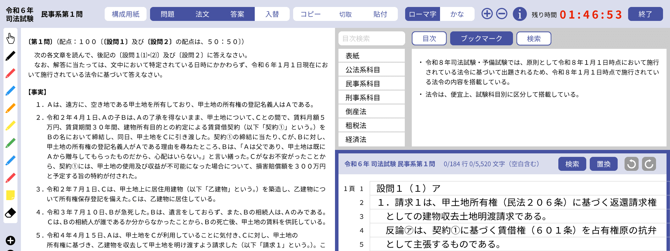Click the 貼付 paste button
Image resolution: width=670 pixels, height=251 pixels.
380,14
